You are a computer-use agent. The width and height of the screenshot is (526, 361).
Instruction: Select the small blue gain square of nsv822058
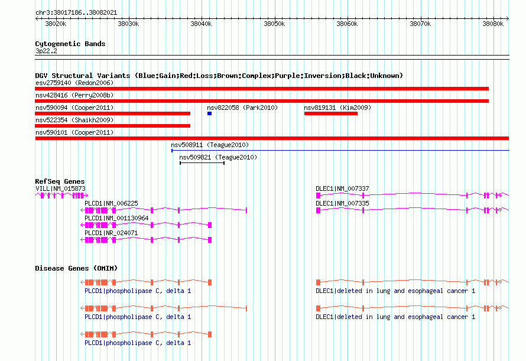209,113
